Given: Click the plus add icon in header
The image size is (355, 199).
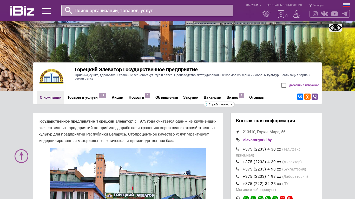Looking at the screenshot, I should pos(250,14).
